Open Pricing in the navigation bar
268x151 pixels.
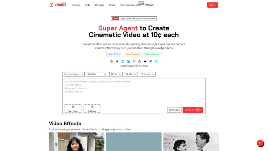112,5
